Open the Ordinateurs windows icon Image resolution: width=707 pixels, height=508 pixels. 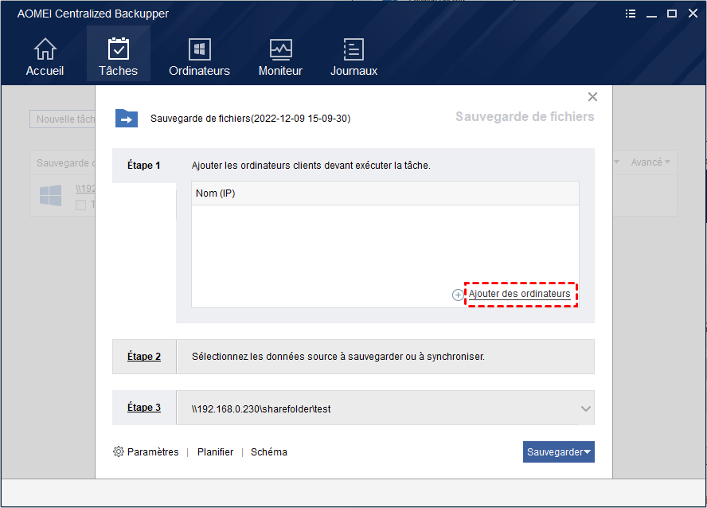coord(199,49)
